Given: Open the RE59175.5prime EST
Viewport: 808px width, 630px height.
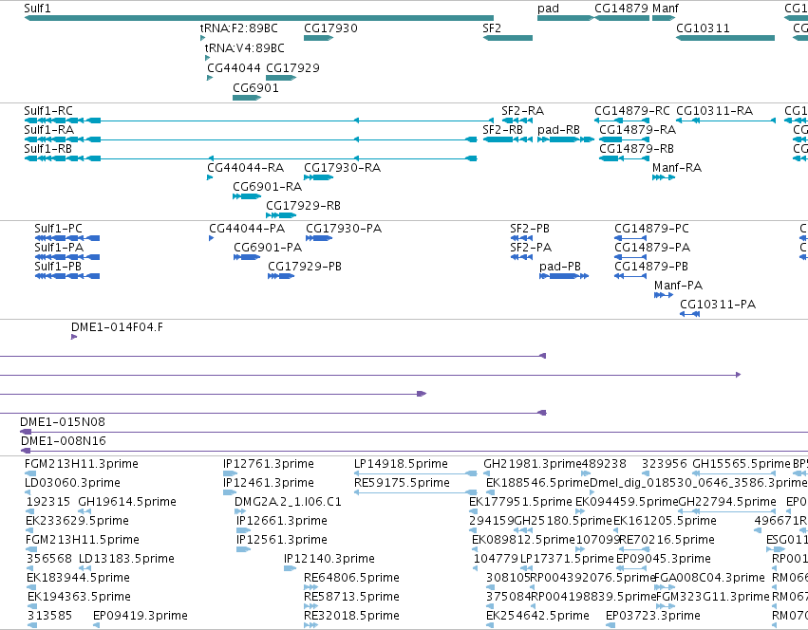Looking at the screenshot, I should pyautogui.click(x=415, y=492).
